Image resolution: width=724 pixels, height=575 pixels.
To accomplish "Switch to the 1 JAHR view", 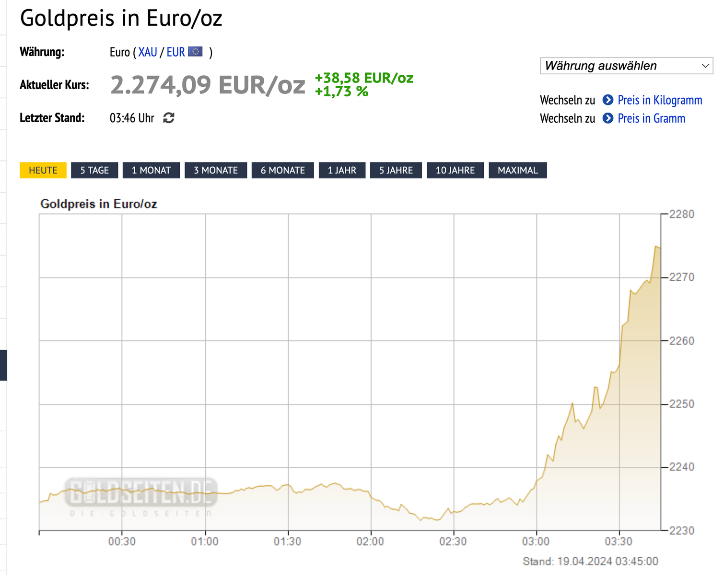I will pyautogui.click(x=342, y=170).
